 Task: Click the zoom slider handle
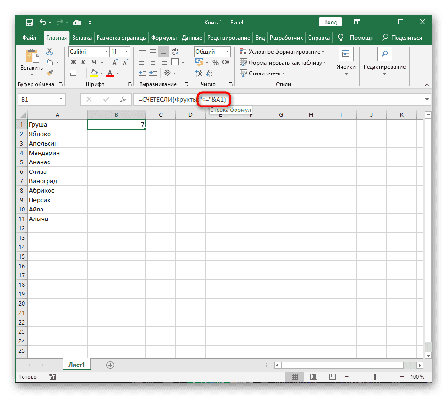click(374, 377)
